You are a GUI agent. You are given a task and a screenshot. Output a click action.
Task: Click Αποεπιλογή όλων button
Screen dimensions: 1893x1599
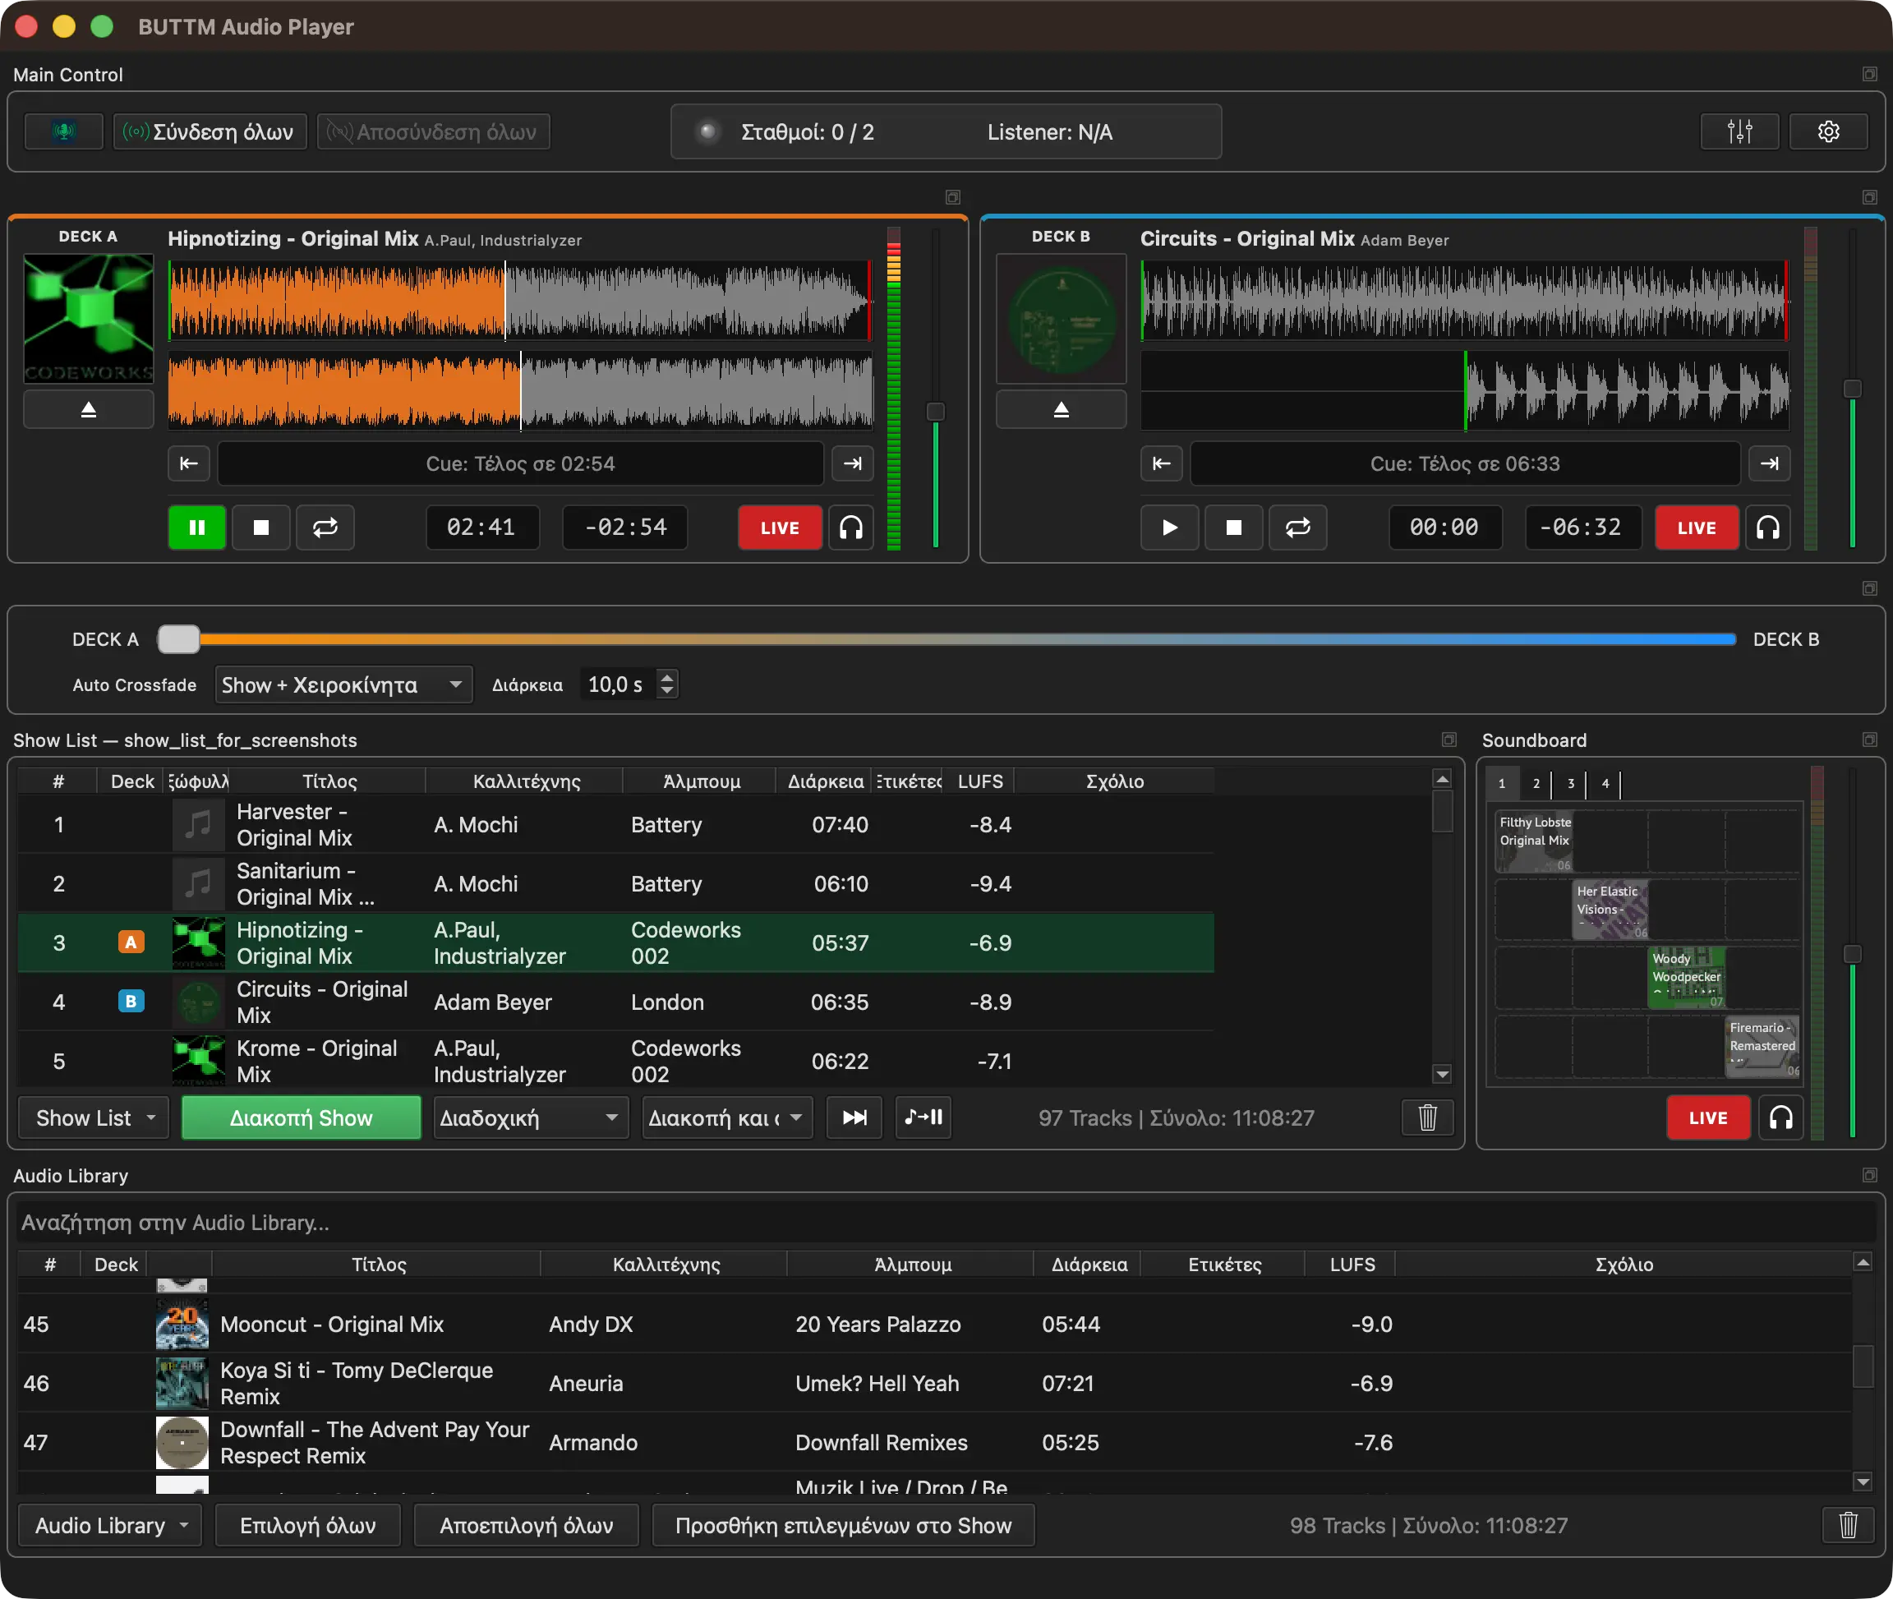527,1525
